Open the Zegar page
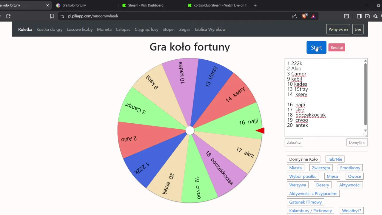The image size is (382, 215). tap(185, 29)
